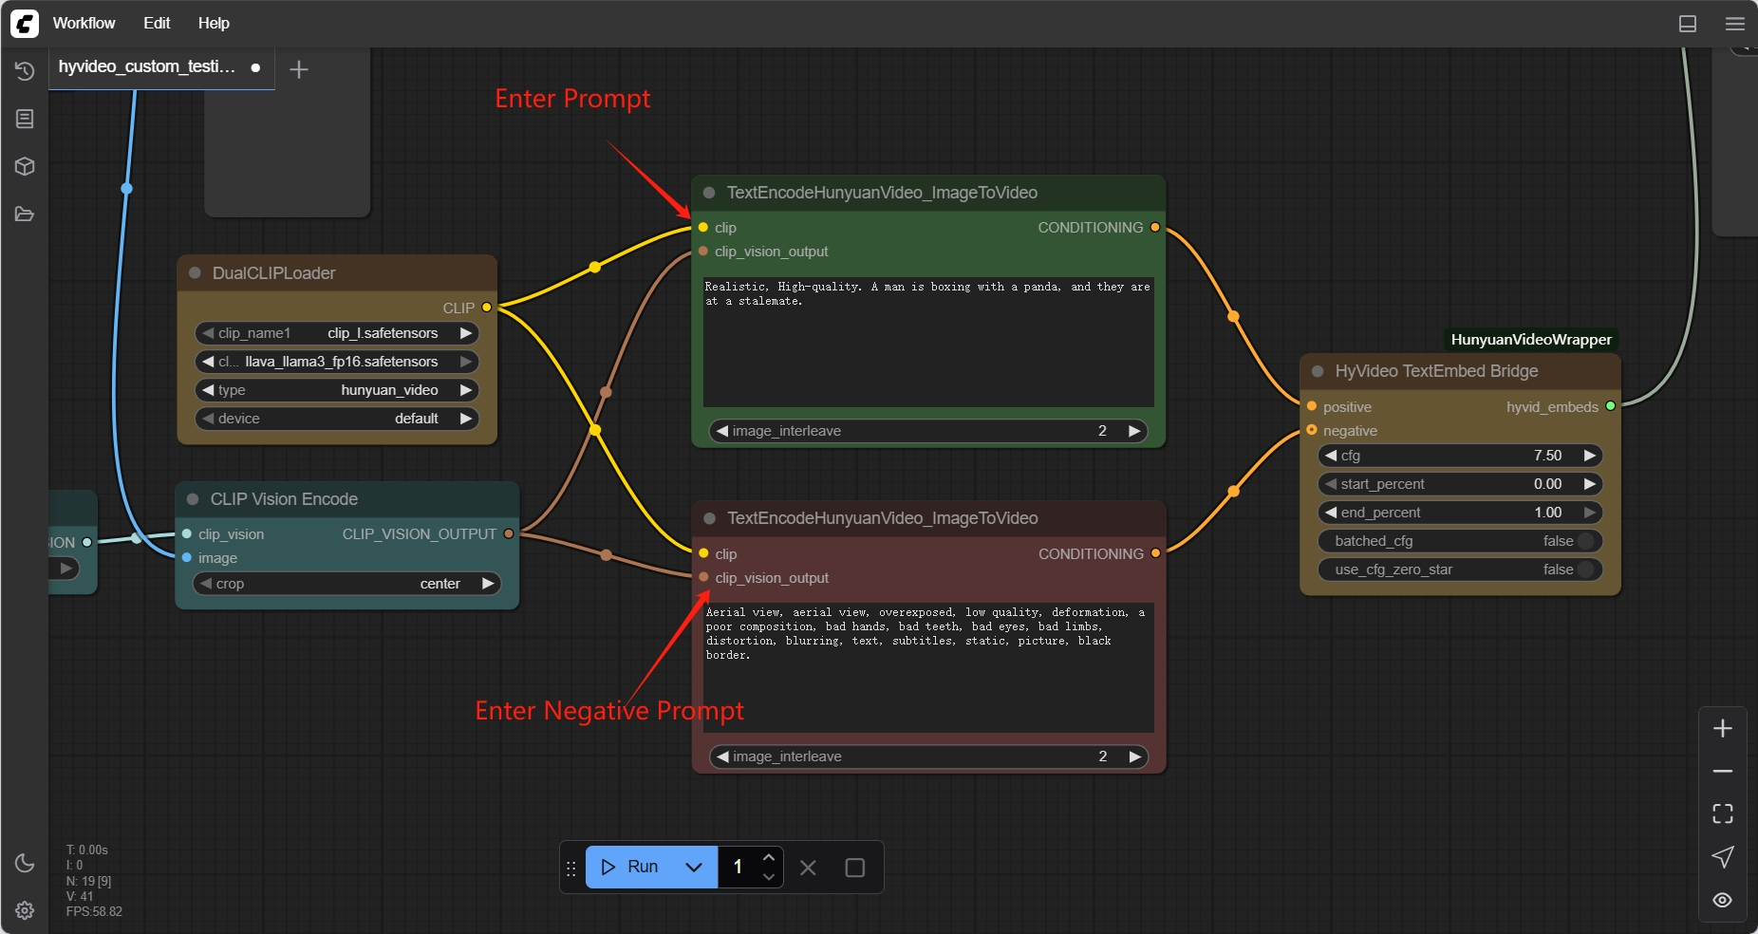The width and height of the screenshot is (1758, 934).
Task: Expand the Run button dropdown arrow
Action: click(x=694, y=867)
